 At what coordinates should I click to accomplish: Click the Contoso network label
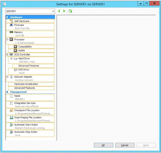coord(24,80)
